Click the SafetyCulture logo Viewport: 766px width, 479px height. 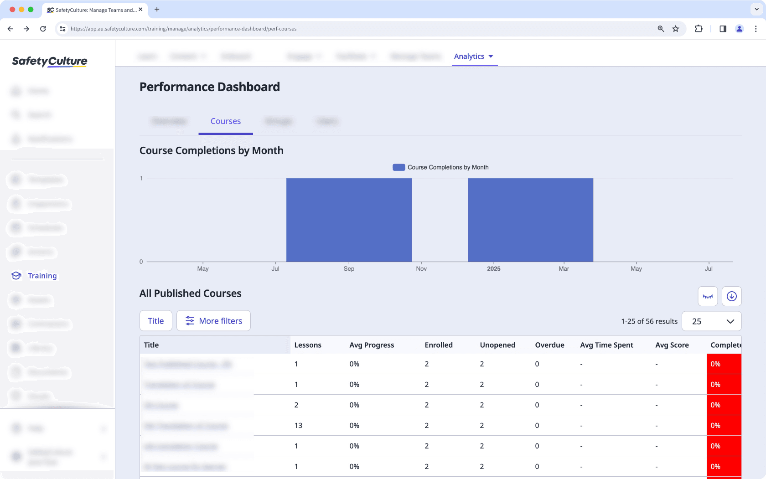click(x=49, y=61)
